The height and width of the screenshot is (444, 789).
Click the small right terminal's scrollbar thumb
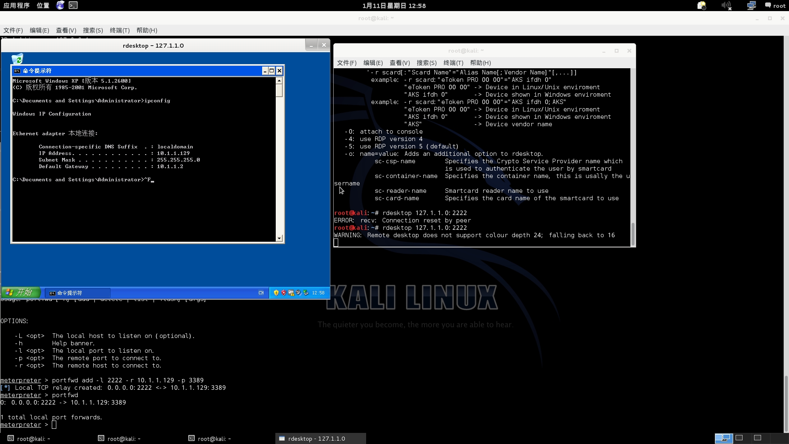633,234
